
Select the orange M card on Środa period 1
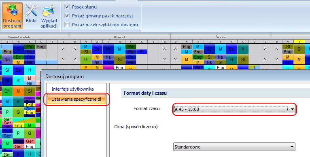(x=187, y=59)
